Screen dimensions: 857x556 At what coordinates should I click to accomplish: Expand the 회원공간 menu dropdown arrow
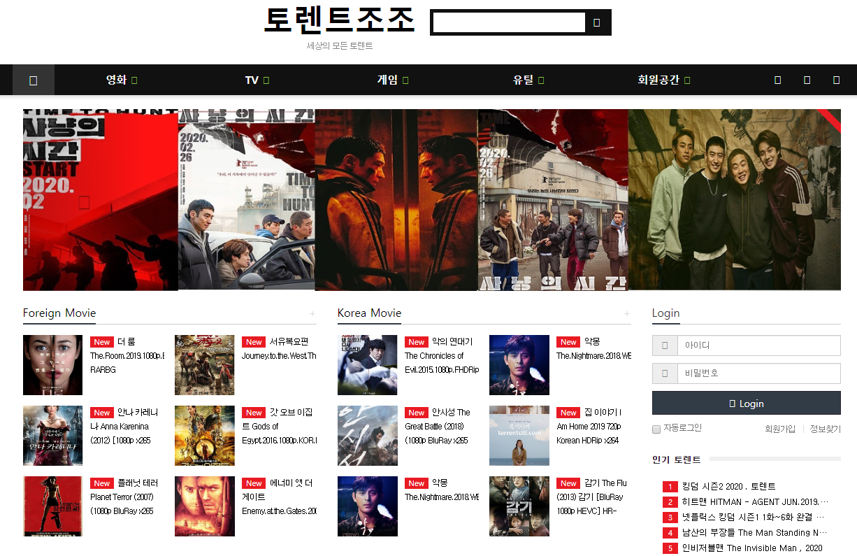click(x=687, y=80)
